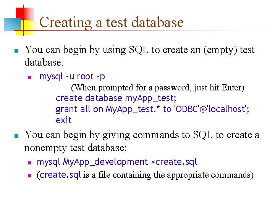Click the text "nonempty test database:"
Image resolution: width=275 pixels, height=206 pixels.
pos(75,148)
